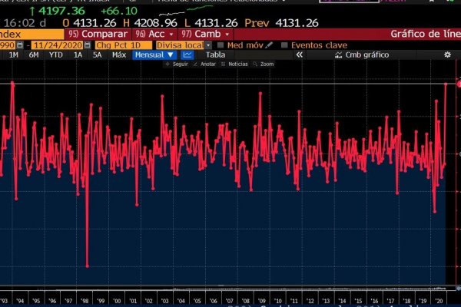Click the change value +66.10
Image resolution: width=461 pixels, height=307 pixels.
(119, 12)
